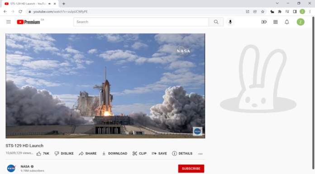
Task: Open the NASA channel name link
Action: point(25,166)
